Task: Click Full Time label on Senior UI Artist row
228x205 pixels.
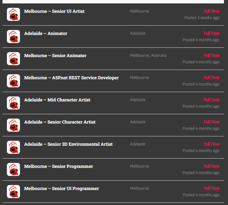Action: 211,11
